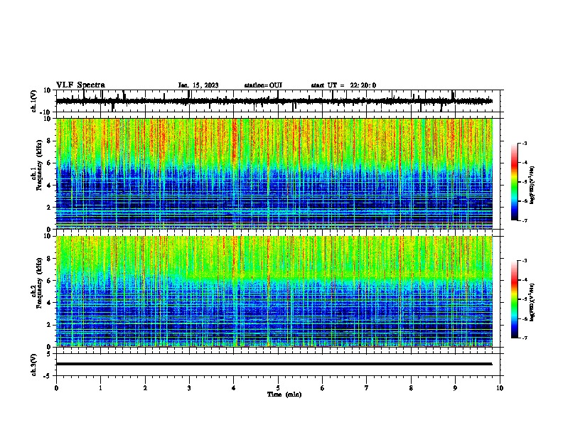Image resolution: width=563 pixels, height=435 pixels.
Task: Click the 'ch.3(V)' axis label
Action: (x=34, y=365)
